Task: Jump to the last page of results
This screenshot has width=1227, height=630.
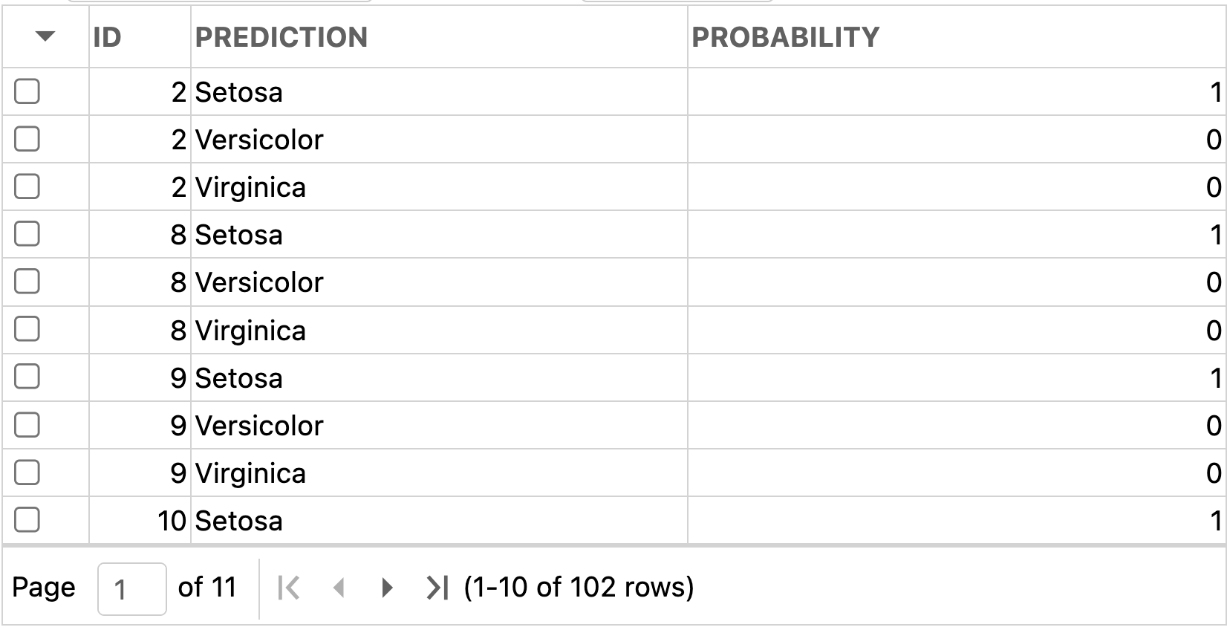Action: click(437, 588)
